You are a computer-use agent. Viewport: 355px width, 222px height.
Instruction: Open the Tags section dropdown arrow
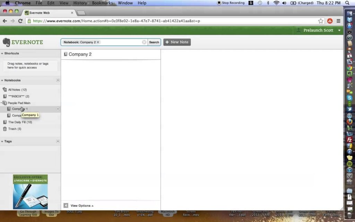[x=58, y=141]
